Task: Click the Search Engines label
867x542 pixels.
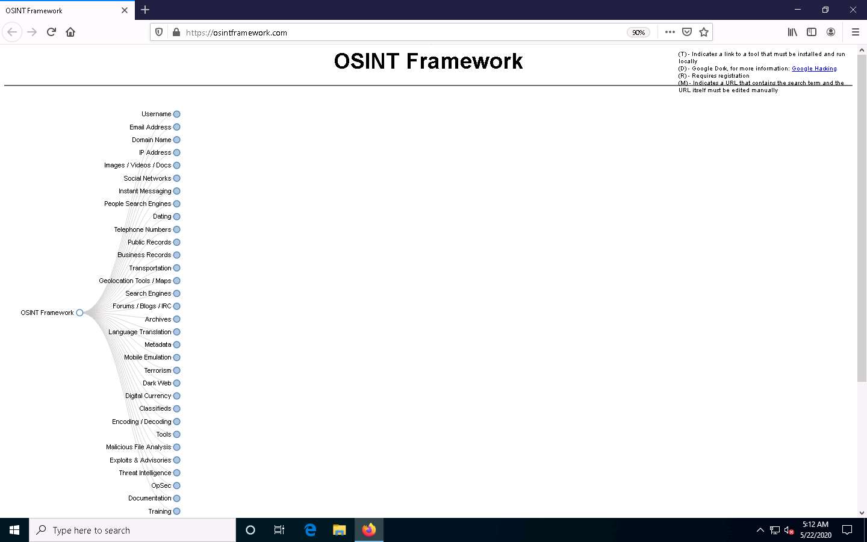Action: pyautogui.click(x=148, y=293)
